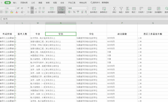Viewport: 168px width, 102px height.
Task: Click the Freeze Panes (冻结窗格) icon
Action: click(x=159, y=9)
